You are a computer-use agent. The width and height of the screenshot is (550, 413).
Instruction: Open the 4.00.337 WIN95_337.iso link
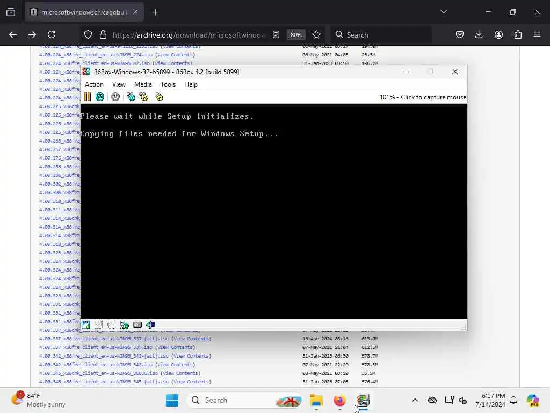point(96,347)
